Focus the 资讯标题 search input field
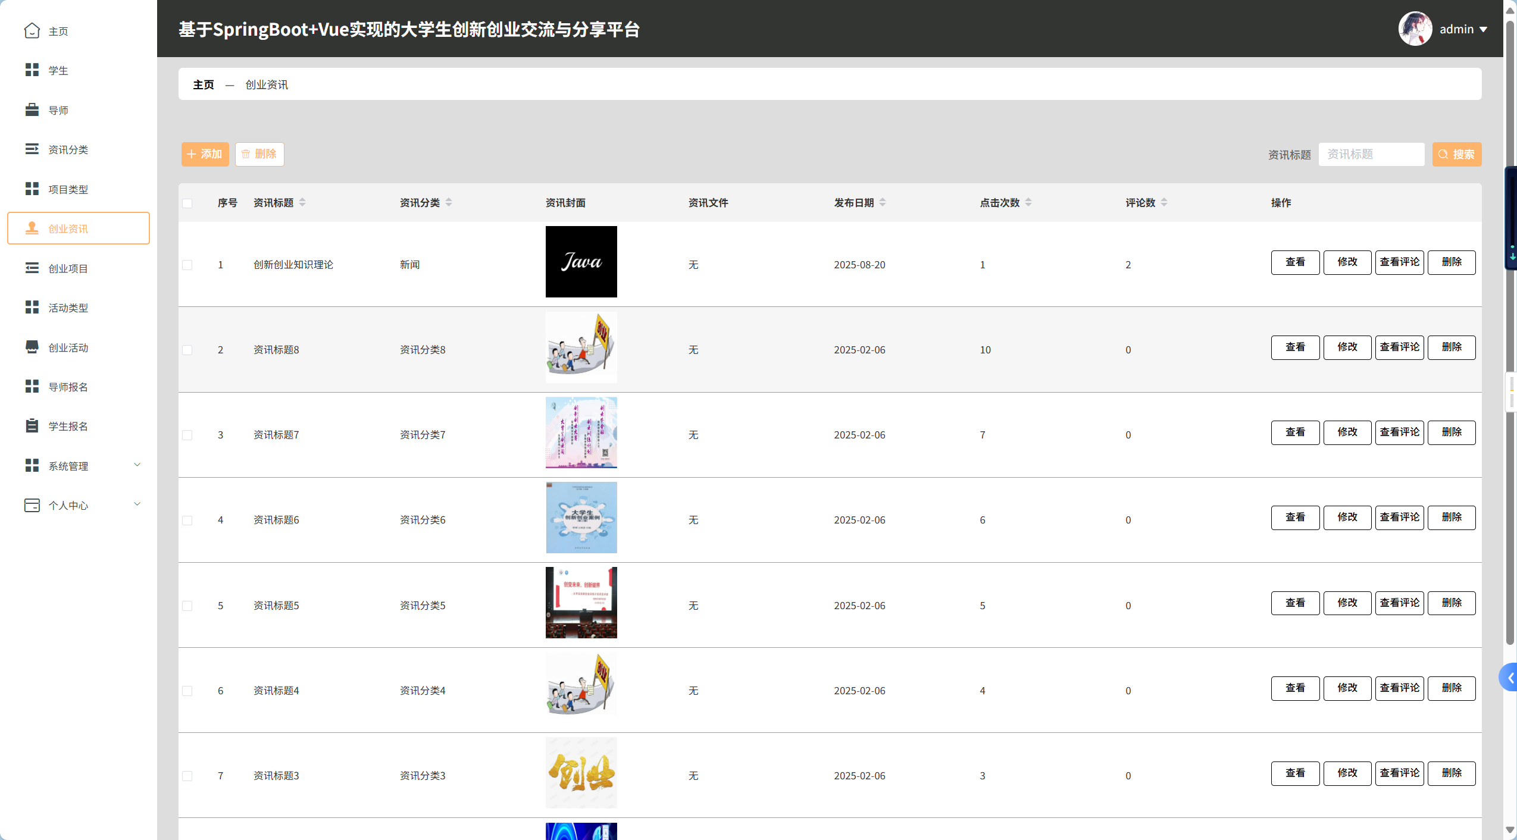 [1371, 154]
